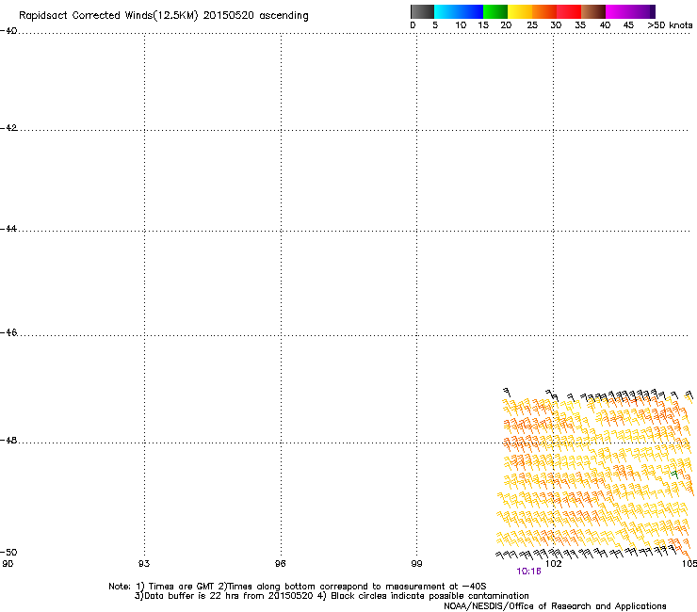Choose the orange 25-30 knots color band

[x=544, y=11]
